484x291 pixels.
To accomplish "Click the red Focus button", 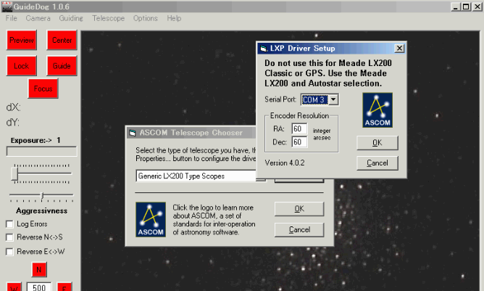I will coord(43,89).
